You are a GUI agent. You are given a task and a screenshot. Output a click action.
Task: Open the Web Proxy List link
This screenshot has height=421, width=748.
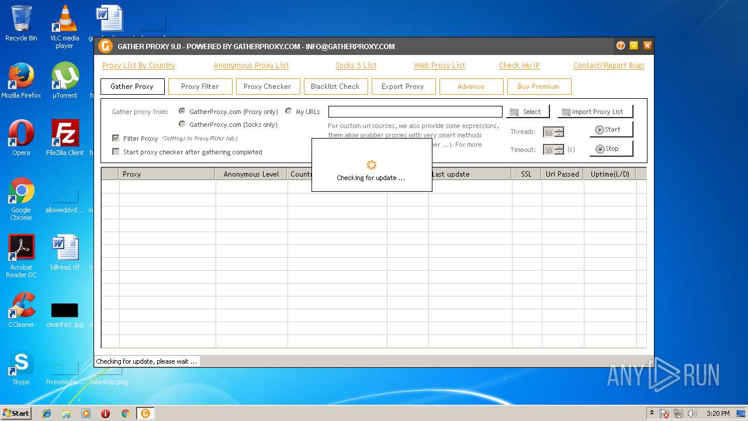[x=439, y=65]
